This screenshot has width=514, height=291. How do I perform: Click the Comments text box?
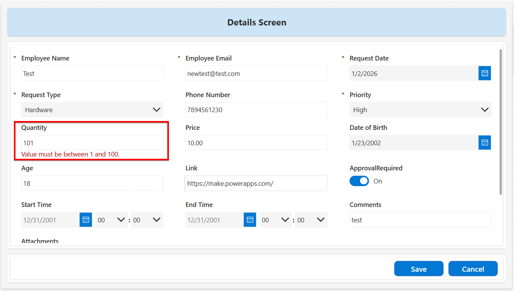pos(420,220)
